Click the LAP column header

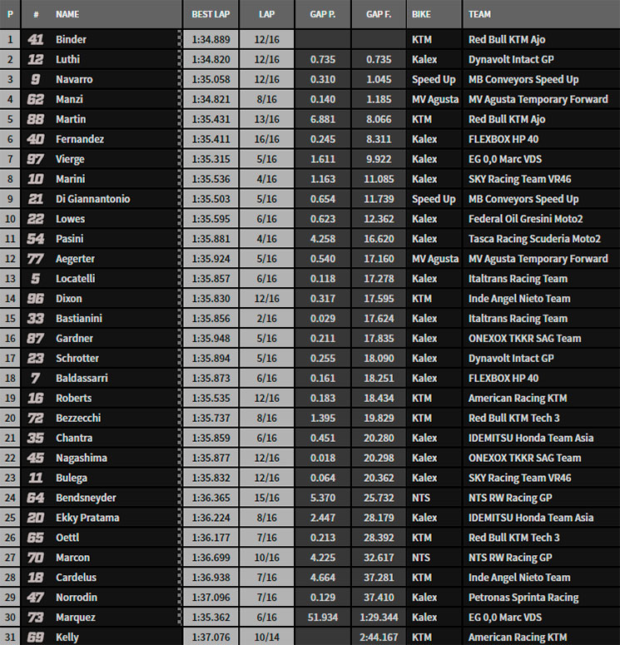266,14
